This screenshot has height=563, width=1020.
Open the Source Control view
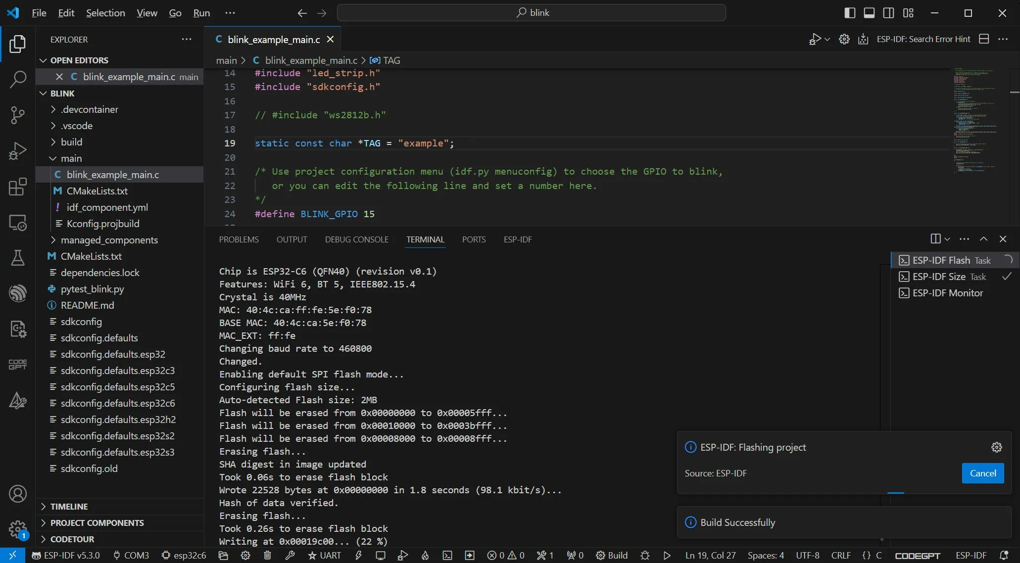18,115
